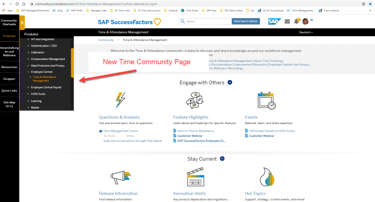Click the browser forward arrow
375x202 pixels.
click(10, 4)
